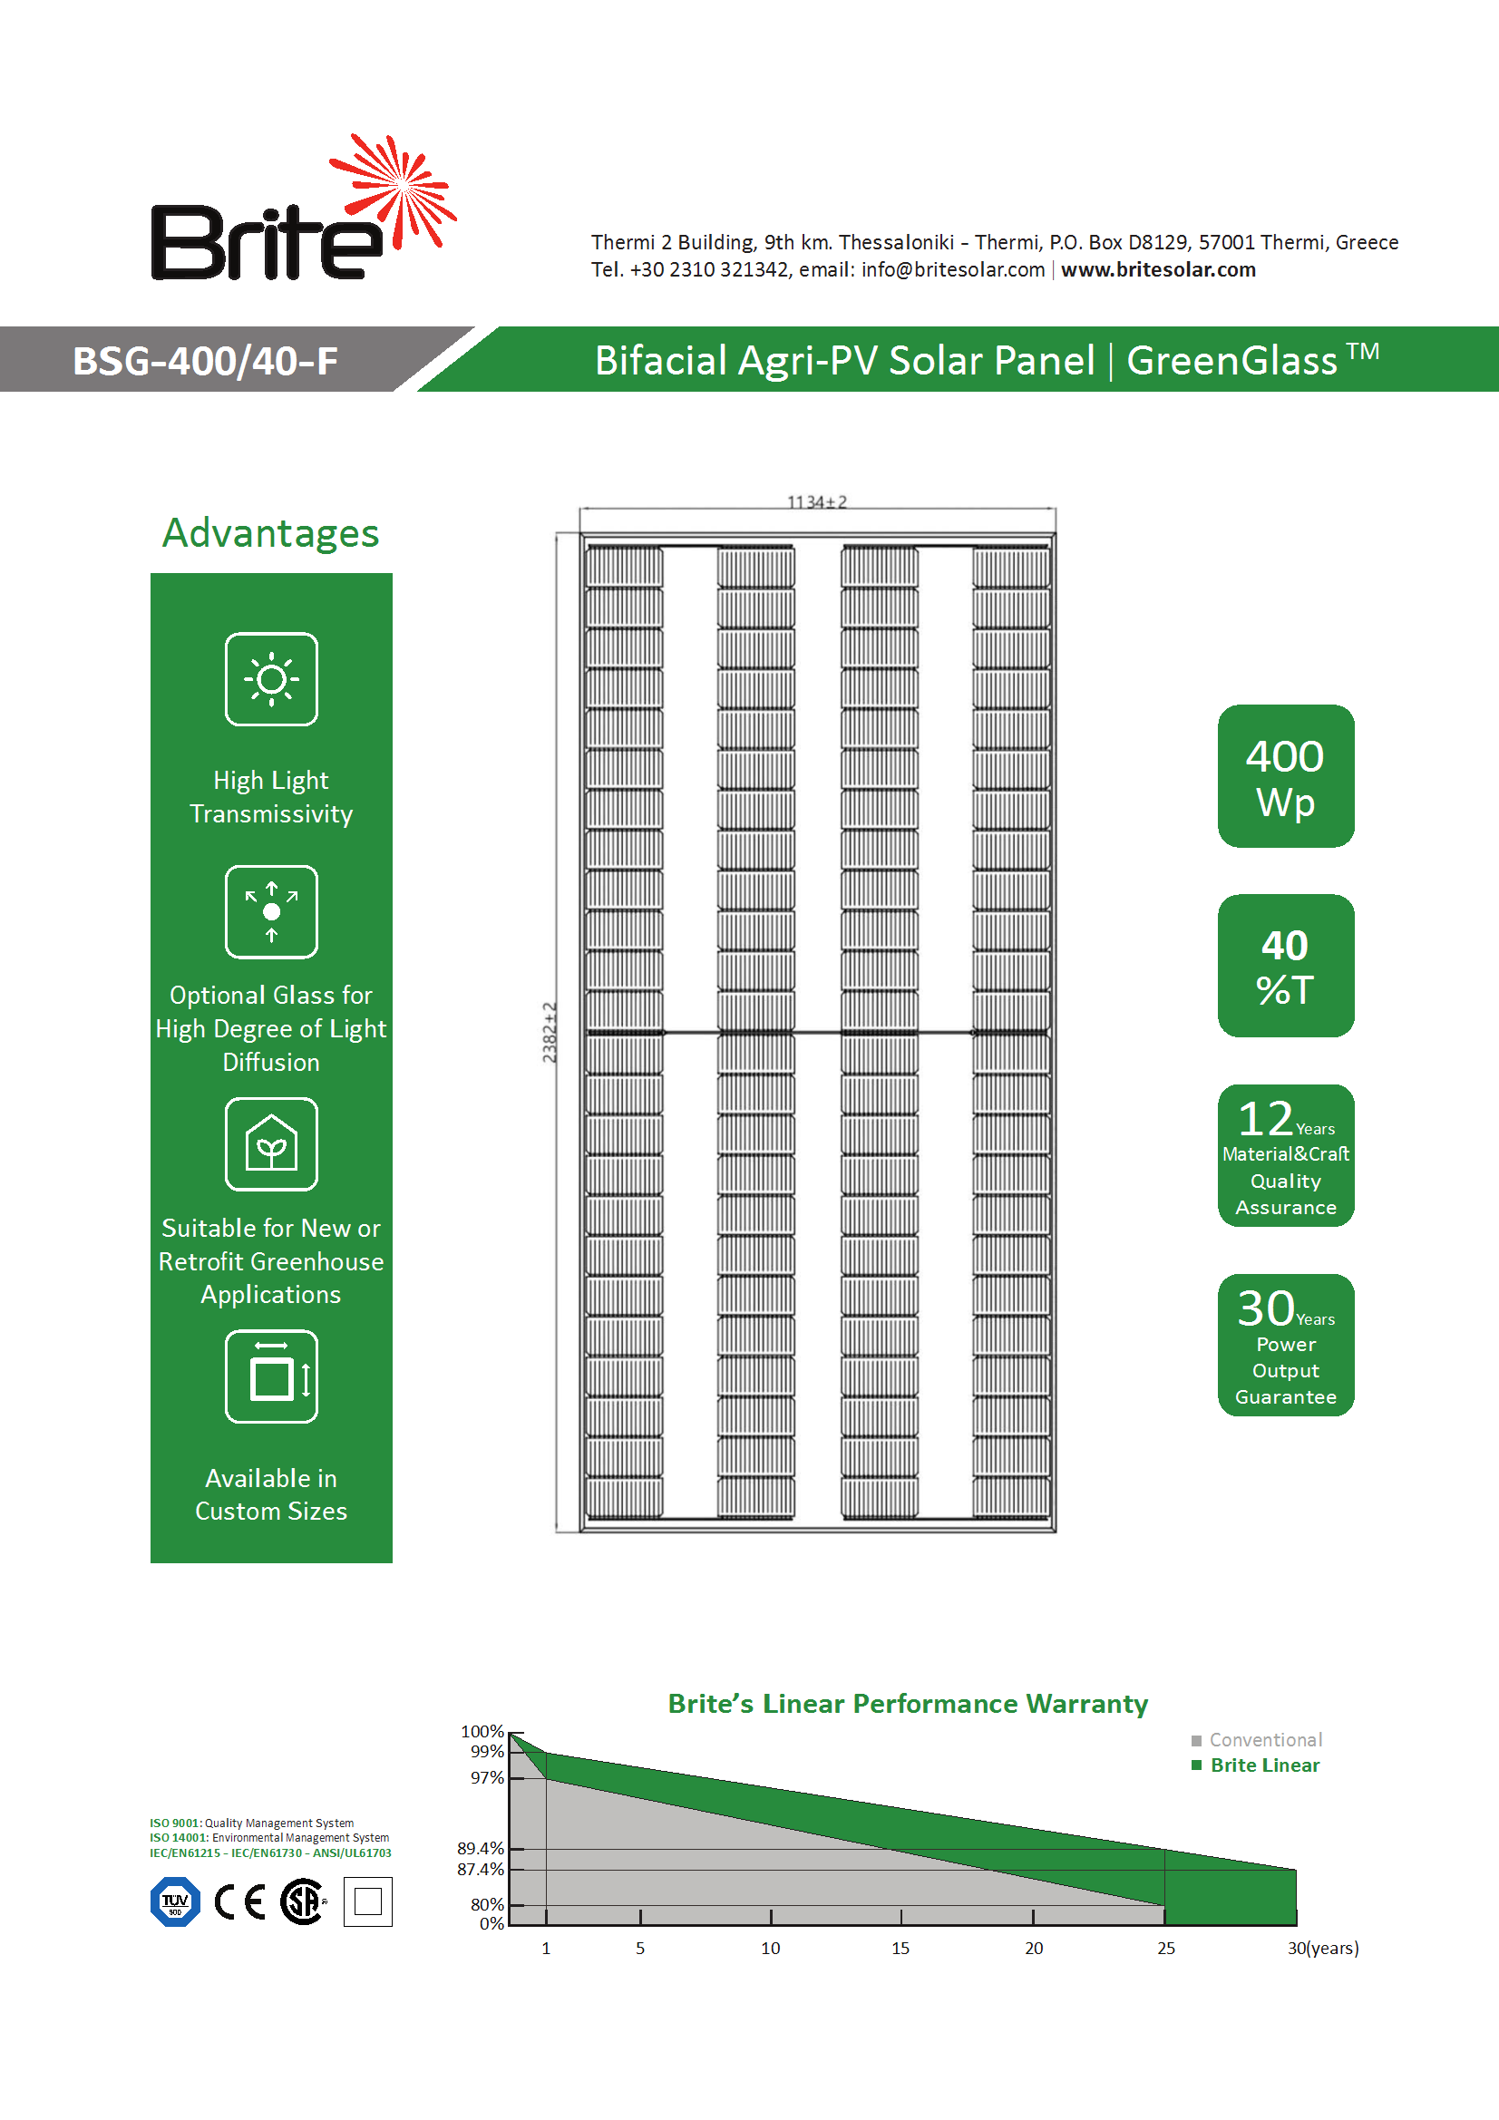Image resolution: width=1499 pixels, height=2120 pixels.
Task: Click the CE marking icon
Action: click(x=240, y=1902)
